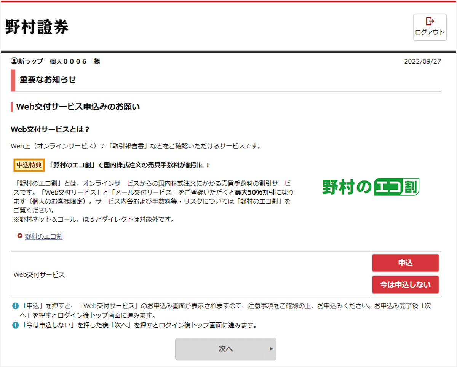
Task: Click the red arrow bullet before 野村のエコ割 link
Action: 20,236
